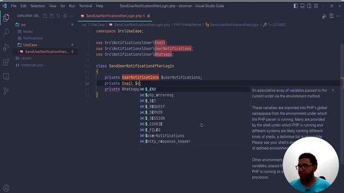Click the Run PHP file icon

point(324,16)
